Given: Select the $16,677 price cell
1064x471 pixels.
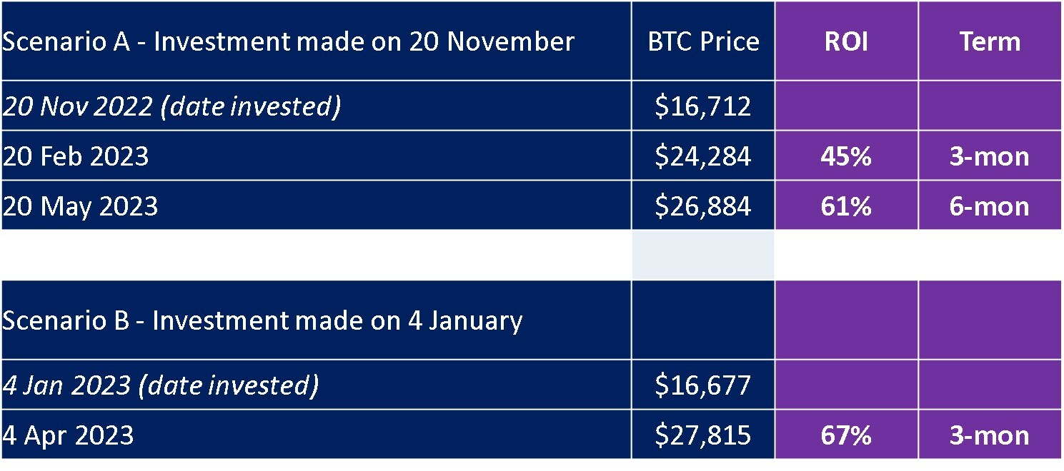Looking at the screenshot, I should coord(703,385).
